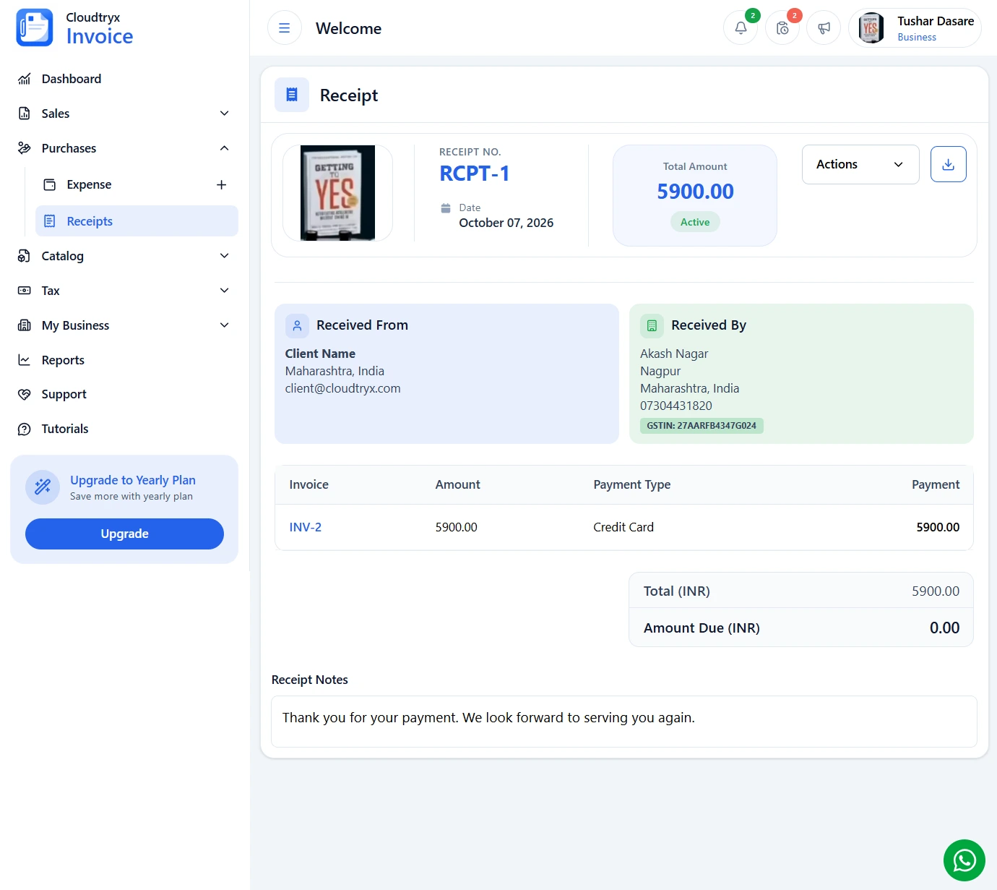Click the phone number 07304431820
The image size is (997, 890).
[676, 406]
